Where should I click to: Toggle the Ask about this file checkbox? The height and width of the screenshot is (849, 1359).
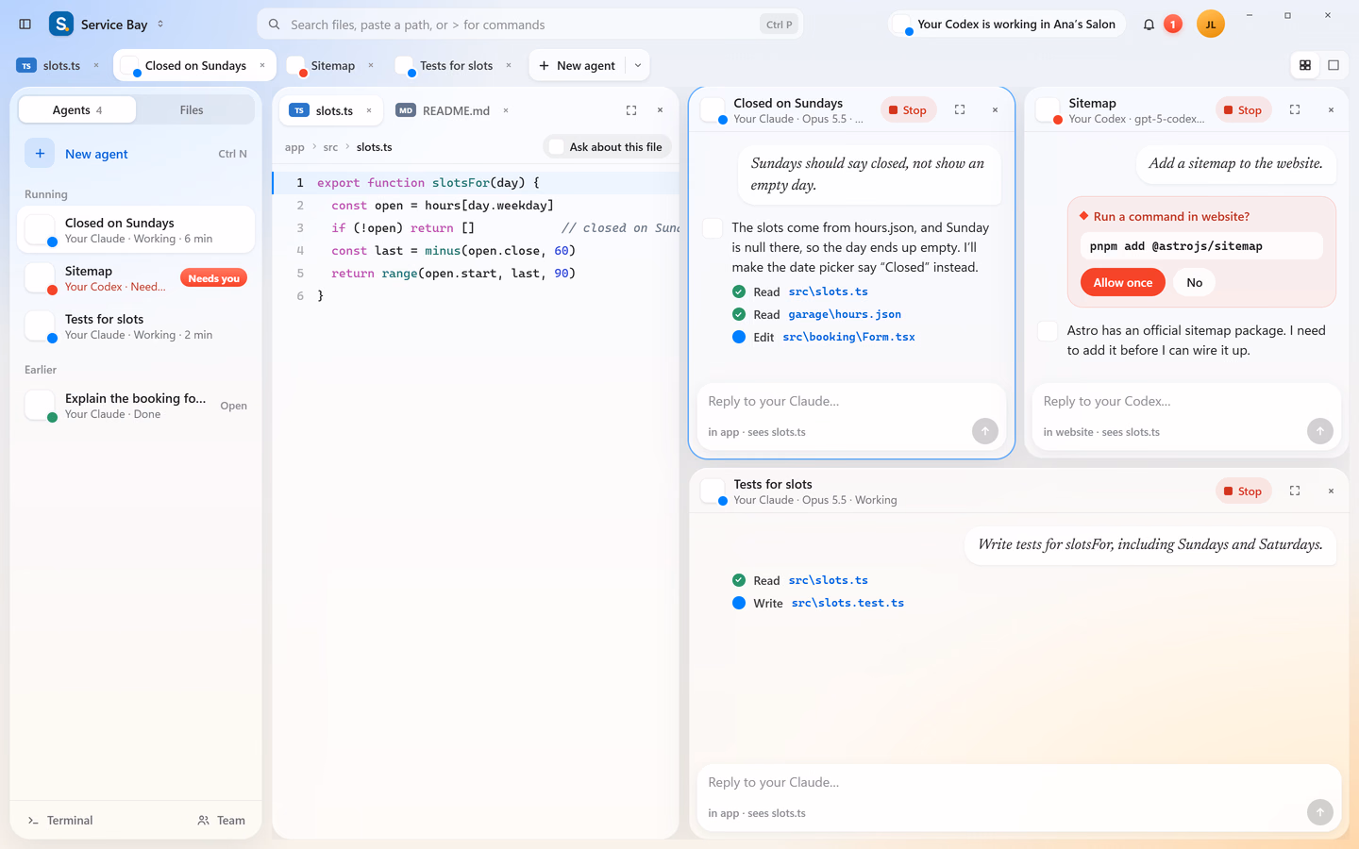coord(557,147)
